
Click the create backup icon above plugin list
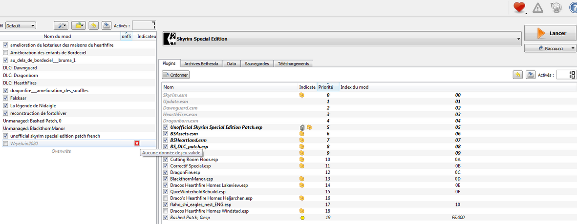531,75
